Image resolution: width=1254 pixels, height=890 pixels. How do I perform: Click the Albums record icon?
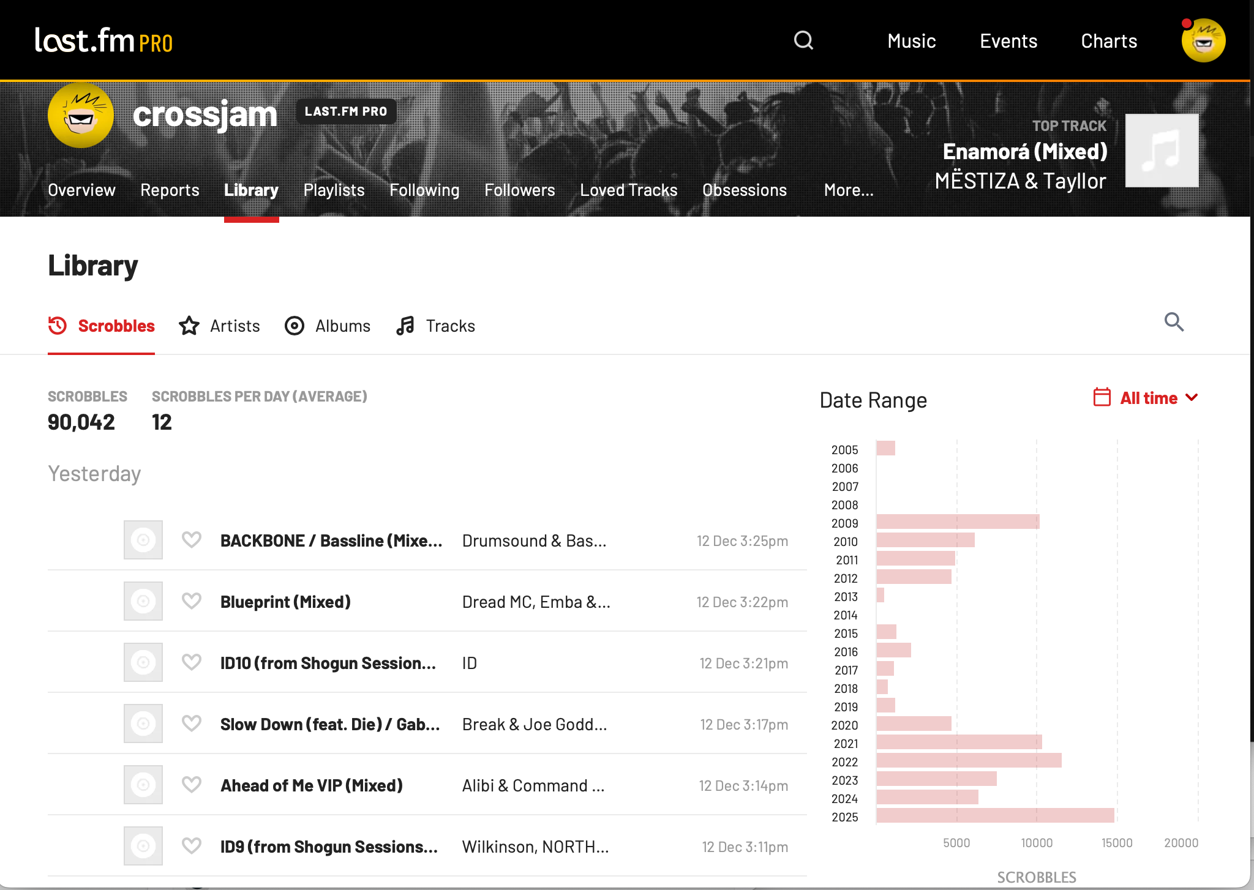click(x=295, y=326)
